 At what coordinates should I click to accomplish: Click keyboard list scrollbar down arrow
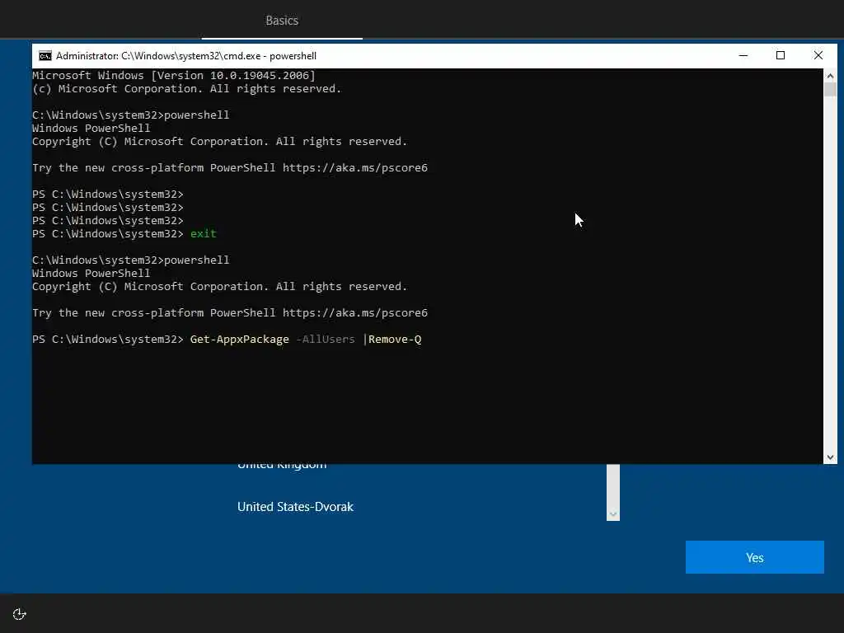(x=613, y=514)
